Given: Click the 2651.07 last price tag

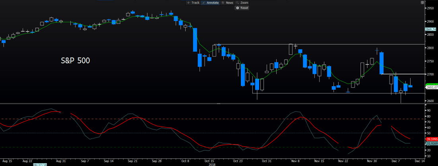Looking at the screenshot, I should 431,87.
